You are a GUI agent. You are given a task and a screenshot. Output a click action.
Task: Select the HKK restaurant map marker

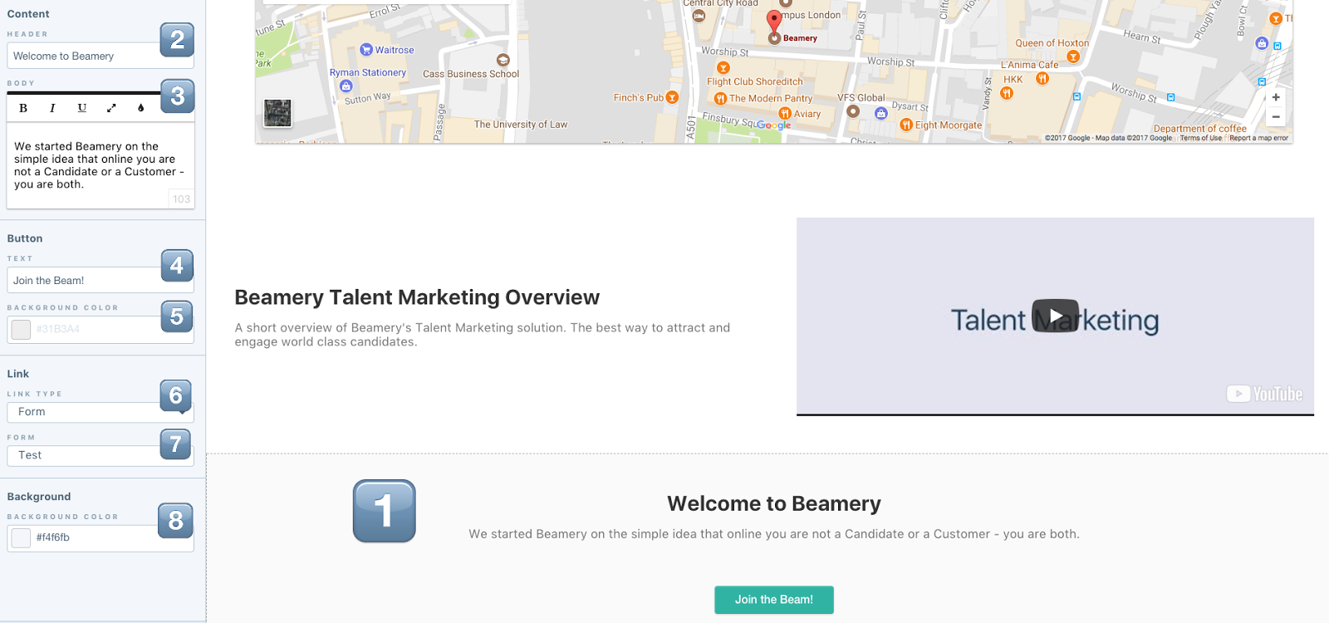click(x=1007, y=93)
